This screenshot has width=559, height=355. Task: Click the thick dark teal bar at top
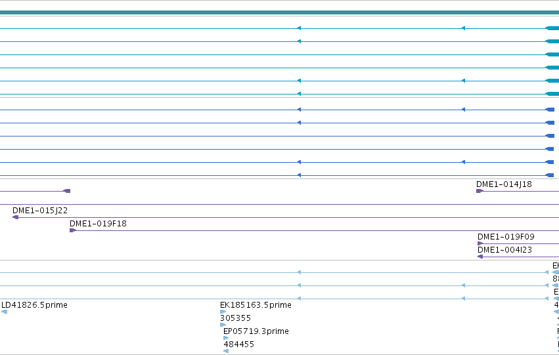tap(280, 13)
